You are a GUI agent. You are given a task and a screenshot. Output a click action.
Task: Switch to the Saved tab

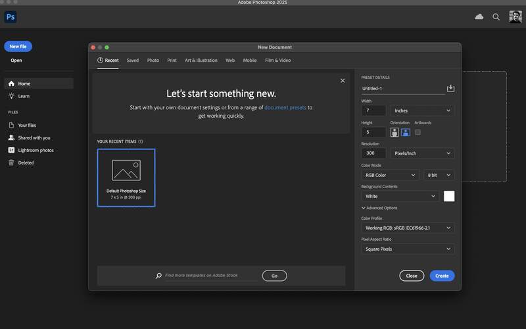(133, 61)
